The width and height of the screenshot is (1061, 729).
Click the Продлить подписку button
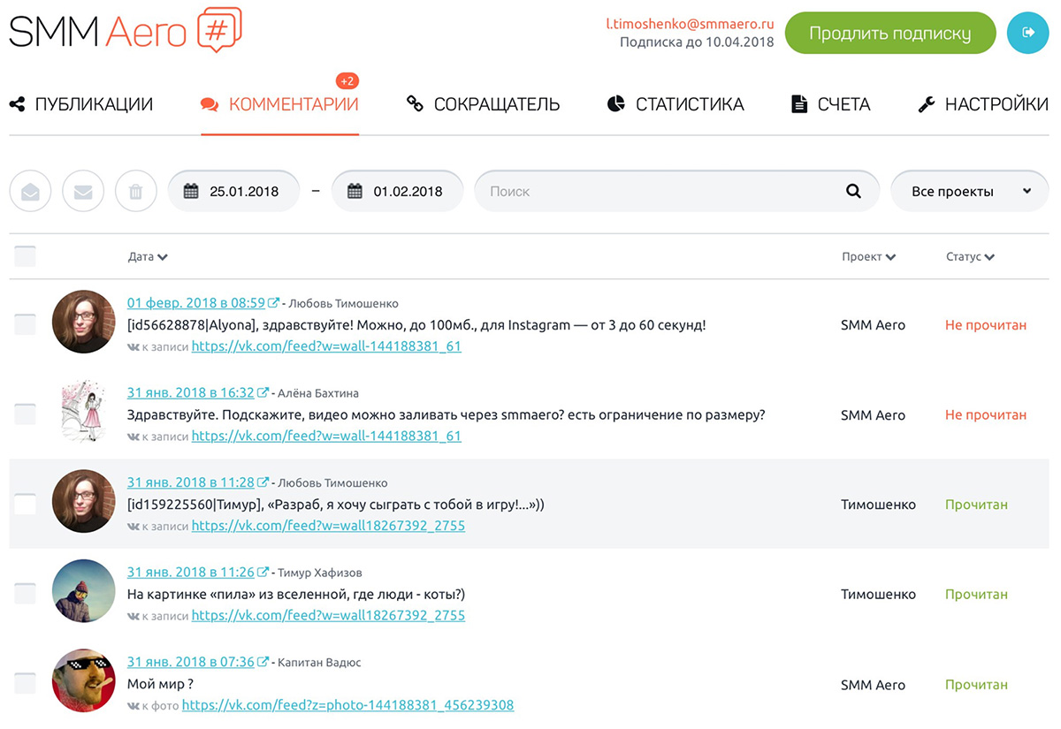(x=890, y=33)
